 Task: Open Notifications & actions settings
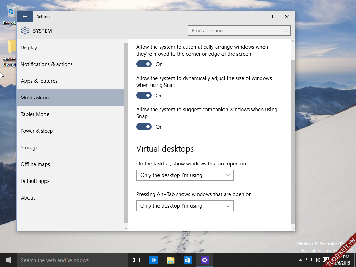(47, 64)
